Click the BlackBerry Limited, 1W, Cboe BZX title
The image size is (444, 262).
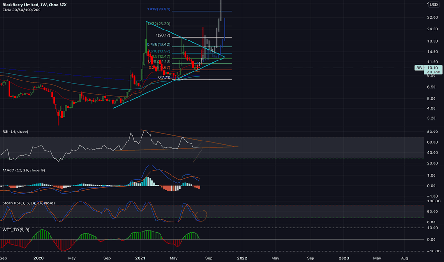35,5
